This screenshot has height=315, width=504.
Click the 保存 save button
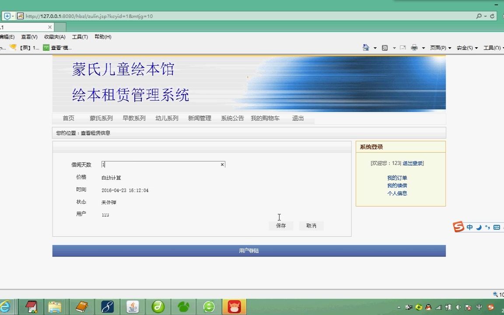pyautogui.click(x=280, y=226)
